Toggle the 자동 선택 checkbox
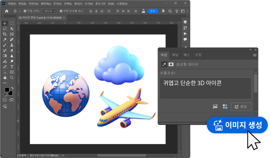271x158 pixels. [x=25, y=11]
